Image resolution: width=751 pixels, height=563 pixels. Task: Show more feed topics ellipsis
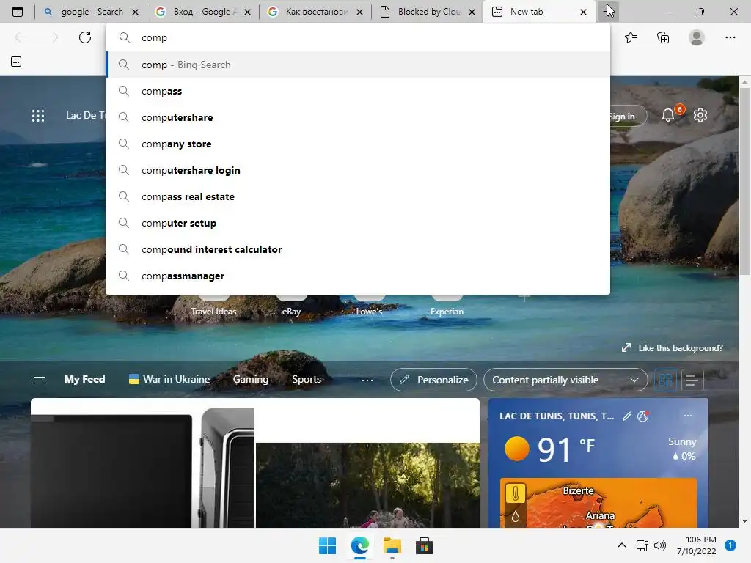(x=367, y=380)
